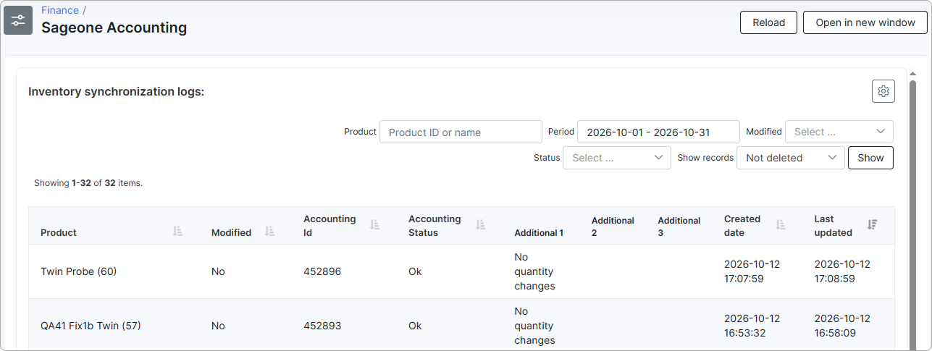
Task: Select the Twin Probe (60) product cell
Action: pos(79,271)
